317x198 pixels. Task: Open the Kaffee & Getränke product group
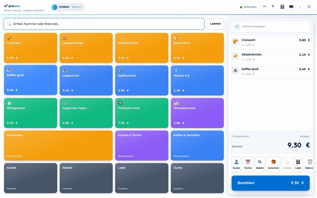pyautogui.click(x=197, y=145)
